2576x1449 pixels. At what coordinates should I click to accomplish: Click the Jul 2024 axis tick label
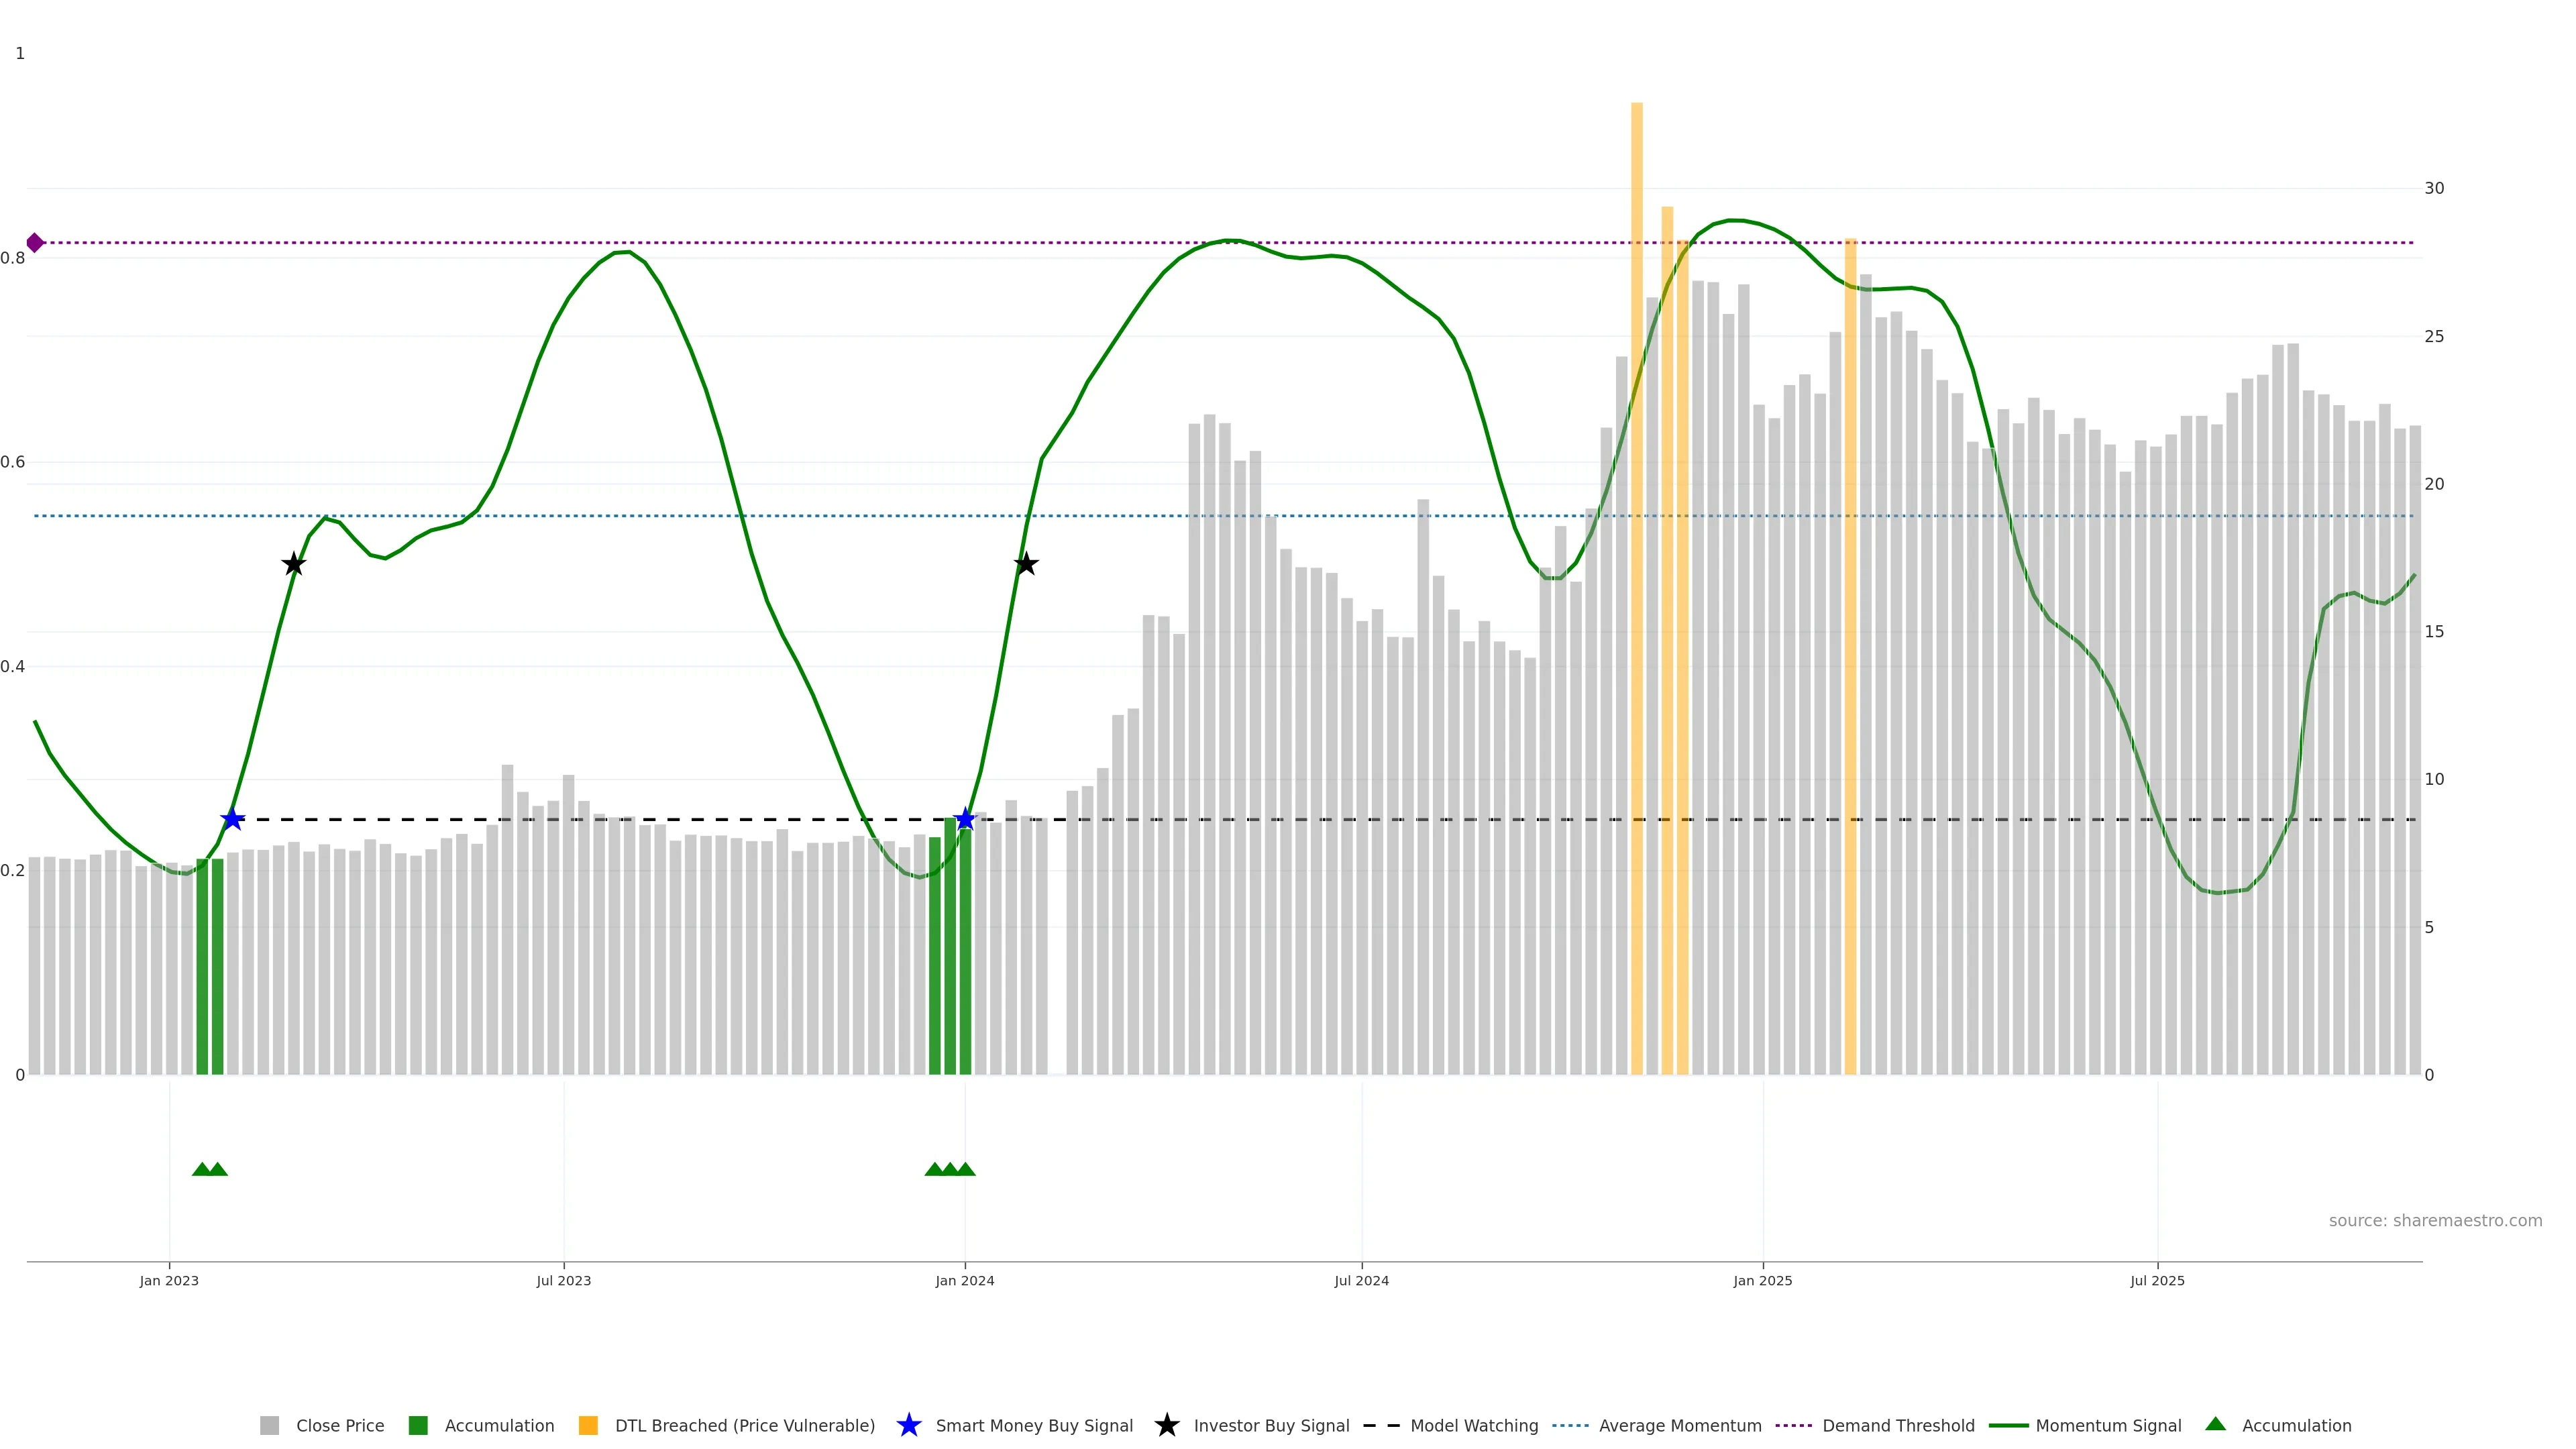point(1361,1281)
